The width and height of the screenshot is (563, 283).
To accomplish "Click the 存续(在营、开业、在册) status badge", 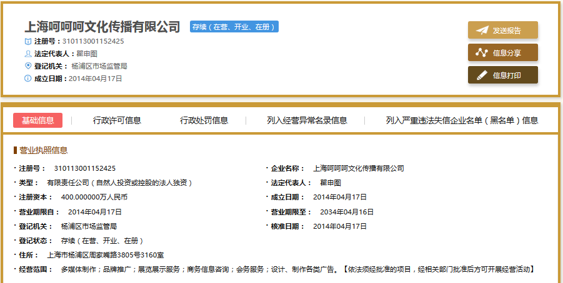I will point(234,27).
